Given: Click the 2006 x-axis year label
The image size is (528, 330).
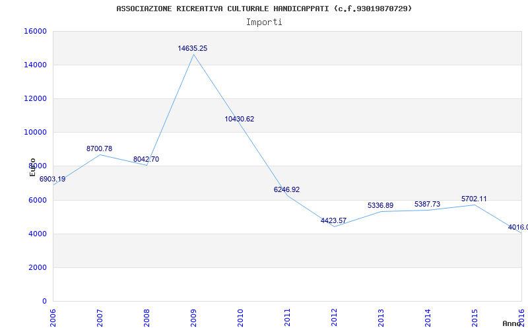Looking at the screenshot, I should point(53,318).
